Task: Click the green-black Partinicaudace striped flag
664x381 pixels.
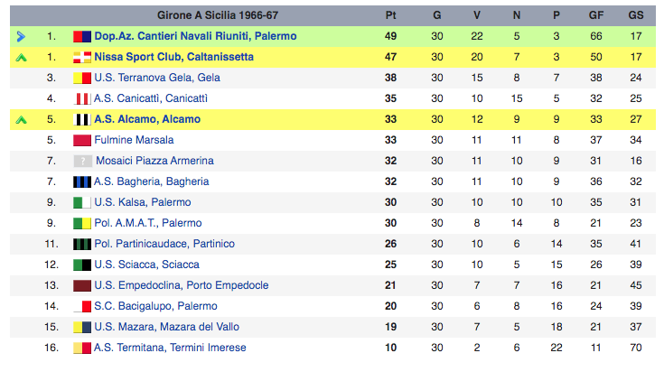Action: 82,244
